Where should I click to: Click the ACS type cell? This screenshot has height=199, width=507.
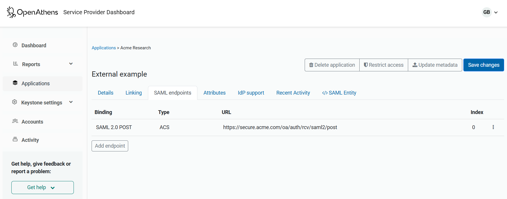coord(165,127)
